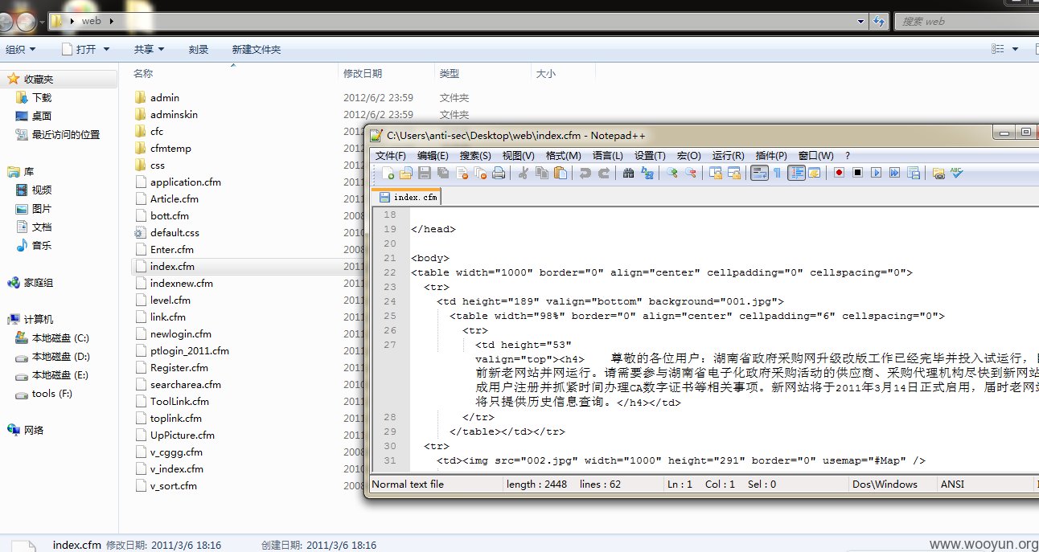Select 网络 in the navigation pane
Screen dimensions: 1039x552
pyautogui.click(x=34, y=430)
